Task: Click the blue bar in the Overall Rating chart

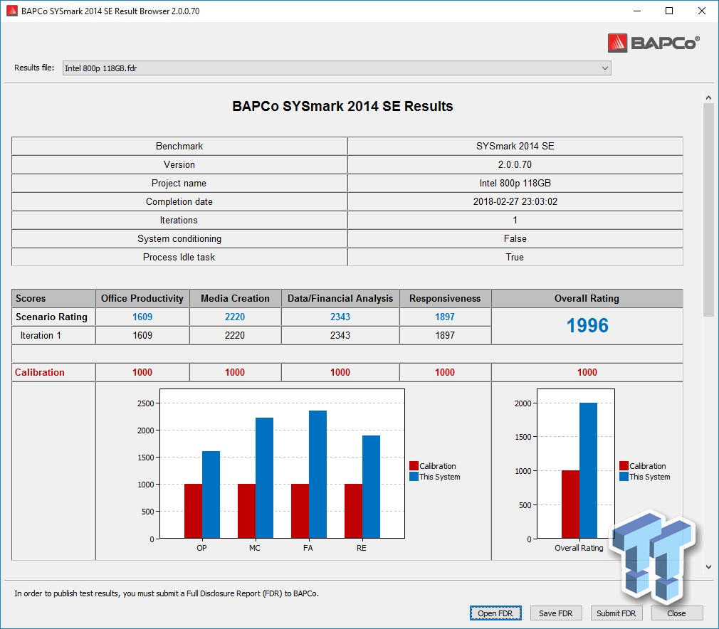Action: 588,470
